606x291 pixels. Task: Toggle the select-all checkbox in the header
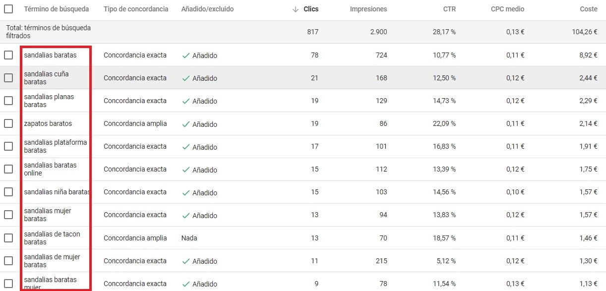pyautogui.click(x=8, y=9)
